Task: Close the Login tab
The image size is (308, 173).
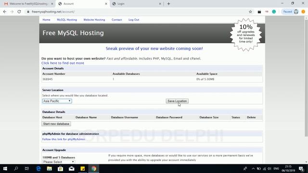Action: (160, 4)
